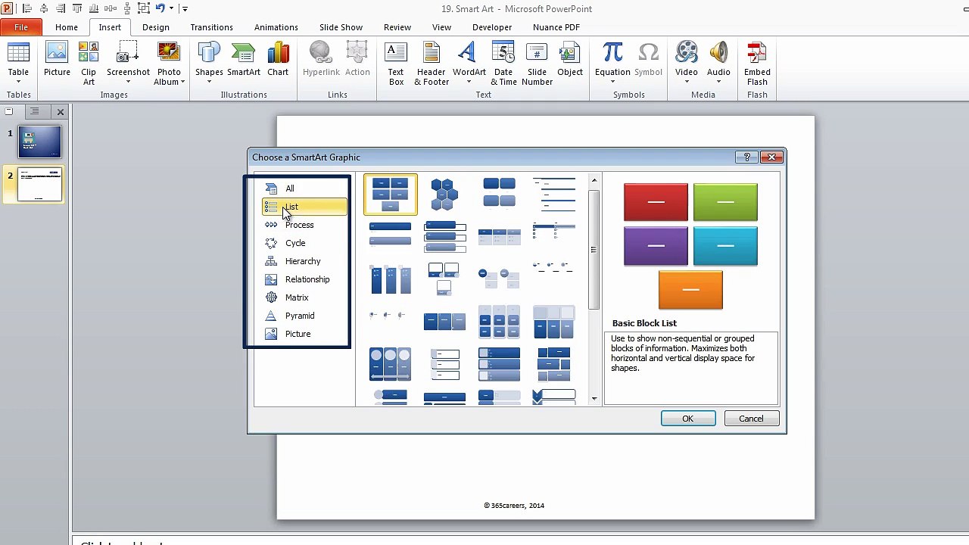Click the Picture insert icon
The image size is (969, 545).
[57, 54]
